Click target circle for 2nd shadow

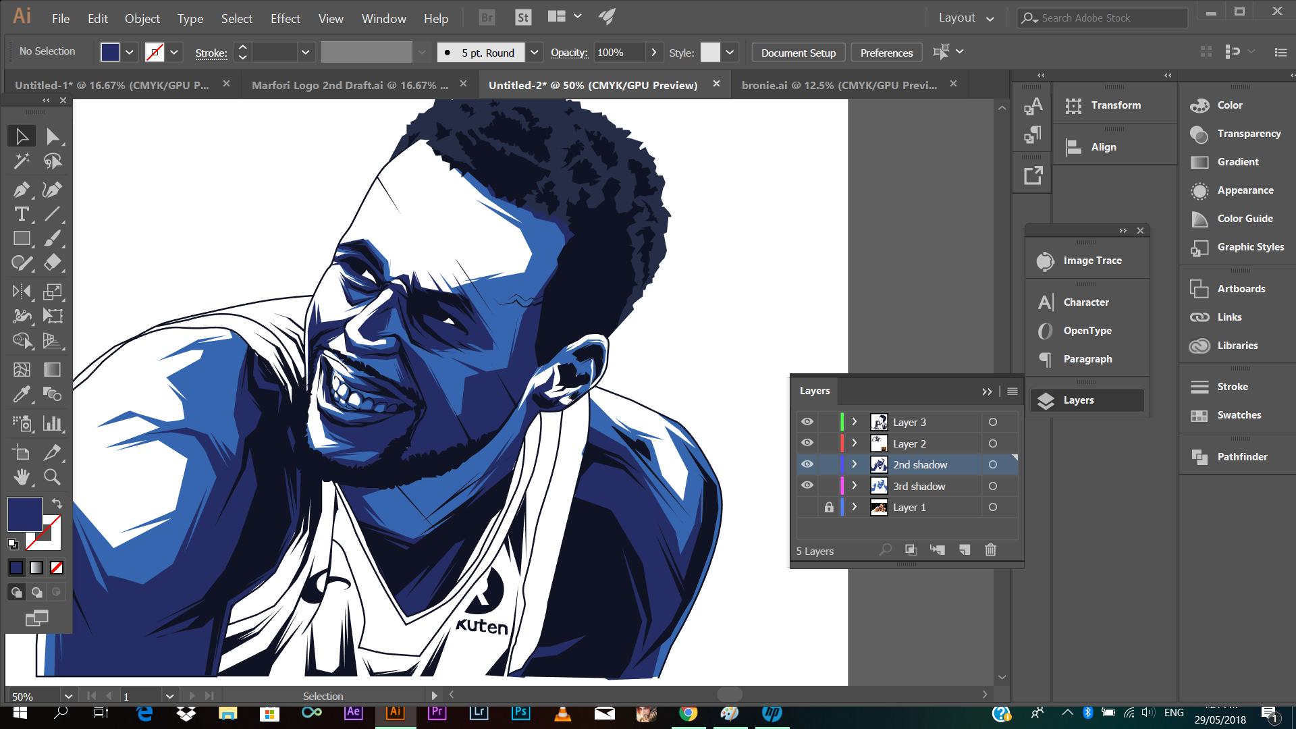(x=993, y=464)
